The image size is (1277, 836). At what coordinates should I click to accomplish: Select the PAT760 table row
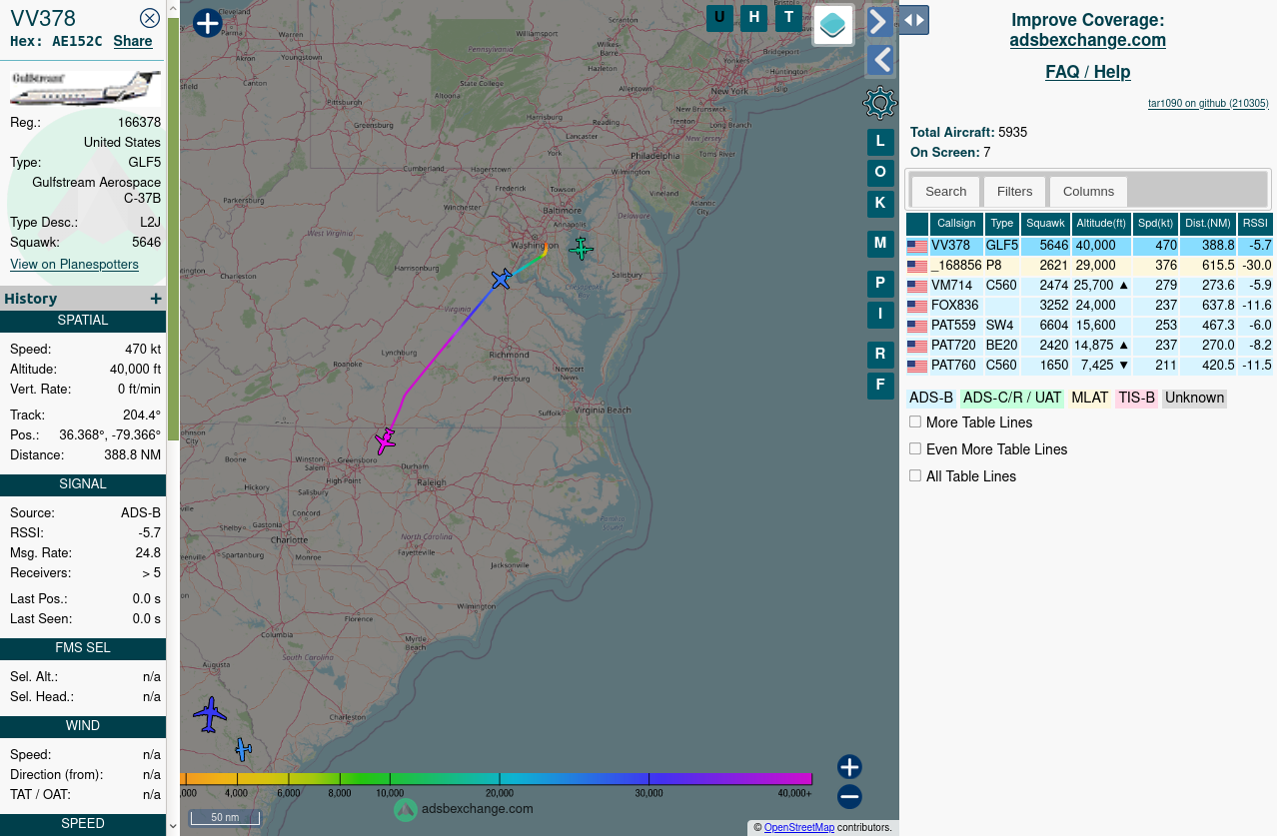[x=1089, y=366]
